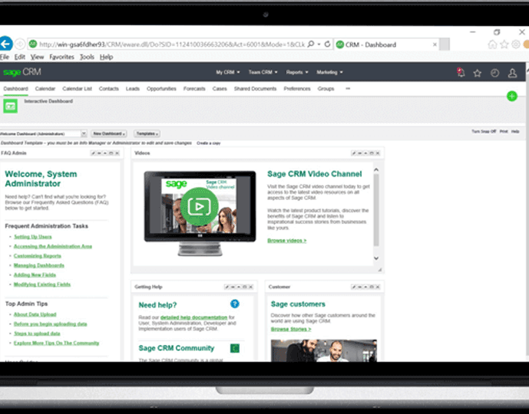Click the Sage CRM logo
Viewport: 529px width, 414px height.
22,72
